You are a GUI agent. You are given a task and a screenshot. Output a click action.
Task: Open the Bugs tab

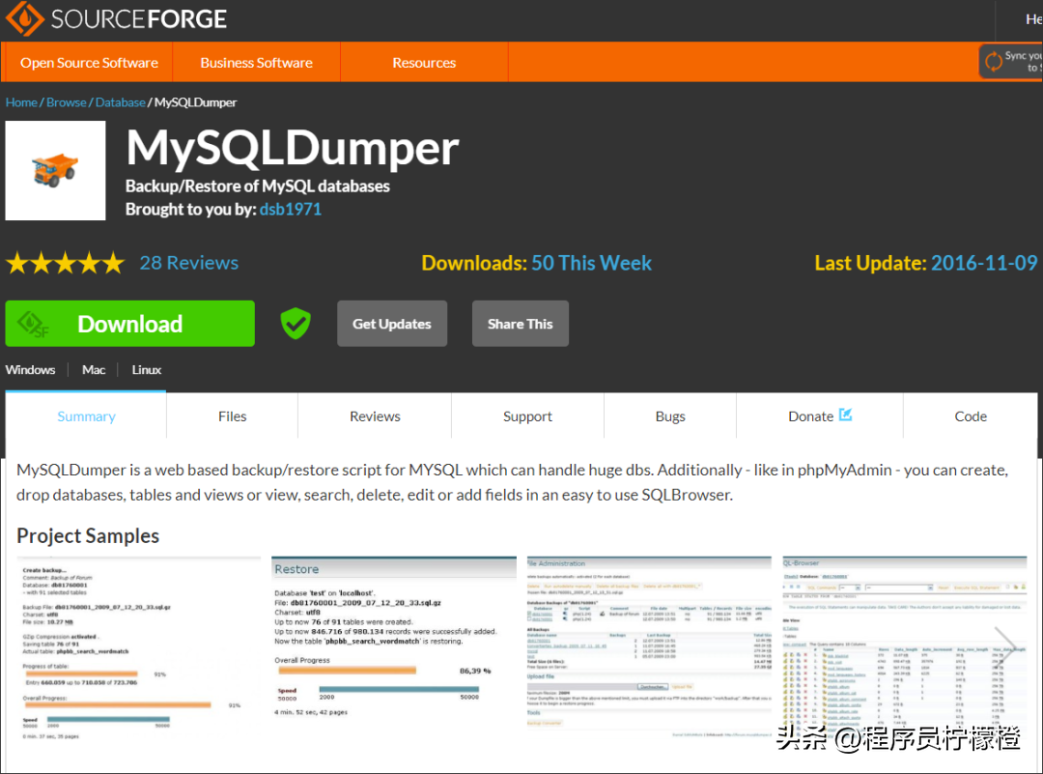pos(669,416)
